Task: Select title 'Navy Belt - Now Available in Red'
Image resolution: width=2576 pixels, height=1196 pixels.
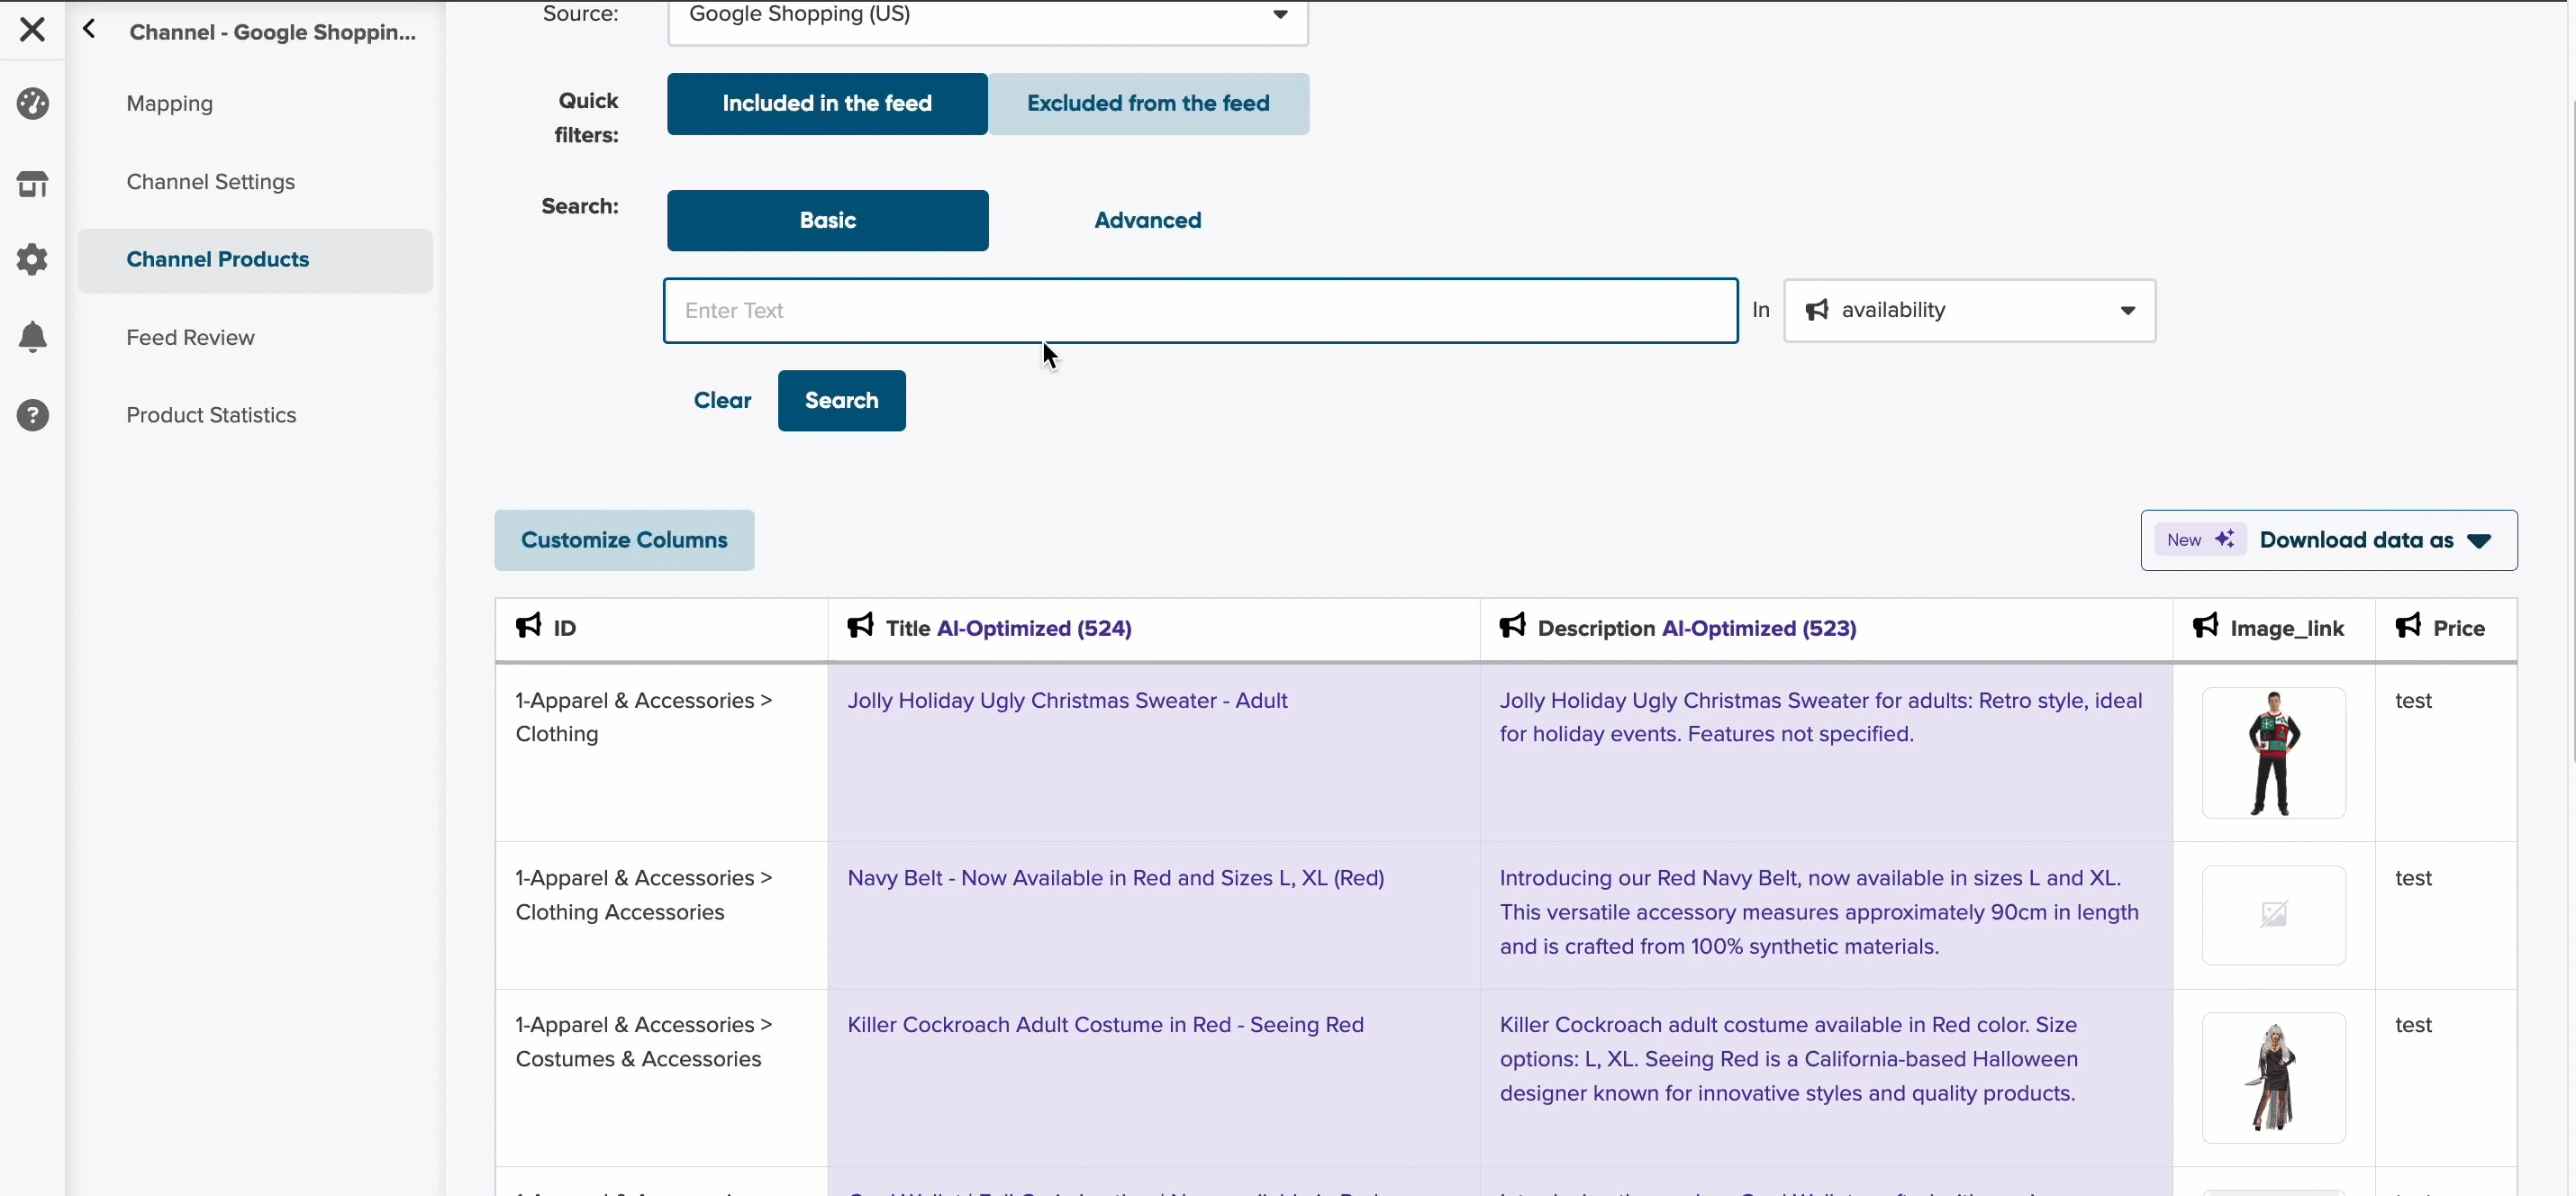Action: pos(1116,878)
